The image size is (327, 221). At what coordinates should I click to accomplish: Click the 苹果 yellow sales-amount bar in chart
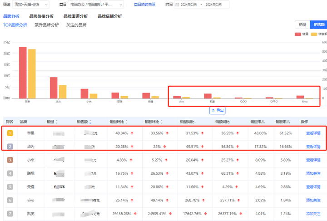pyautogui.click(x=32, y=74)
